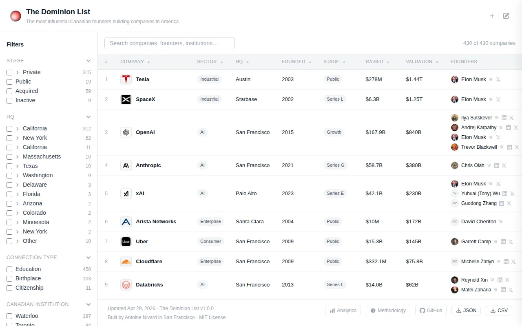This screenshot has width=522, height=326.
Task: Sort table by Company column
Action: tap(135, 62)
